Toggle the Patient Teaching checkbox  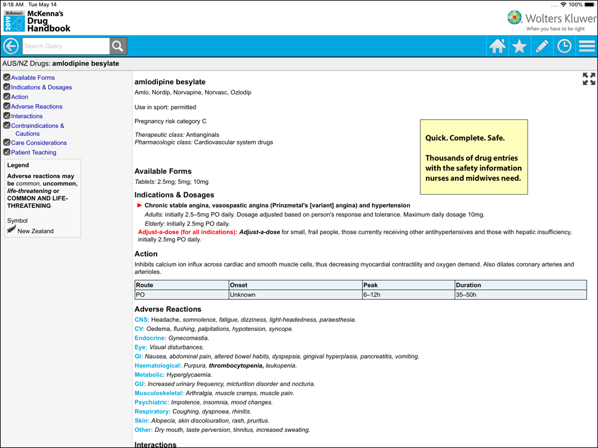[x=7, y=152]
